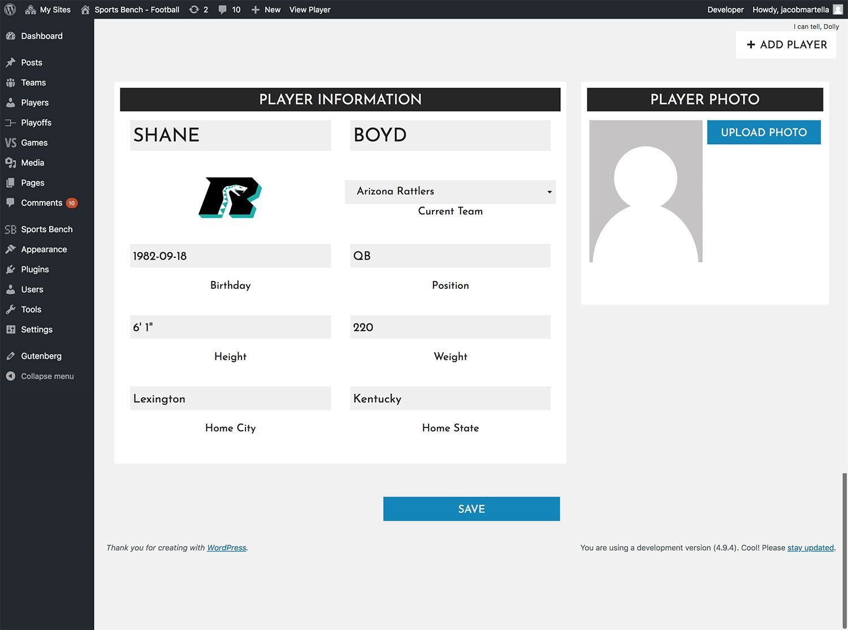This screenshot has height=630, width=848.
Task: Click the Plugins plug icon
Action: pos(11,270)
